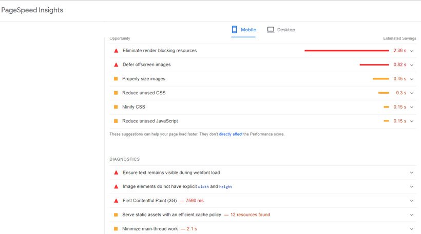Viewport: 421px width, 234px height.
Task: Click the PageSpeed Insights title
Action: [x=32, y=10]
